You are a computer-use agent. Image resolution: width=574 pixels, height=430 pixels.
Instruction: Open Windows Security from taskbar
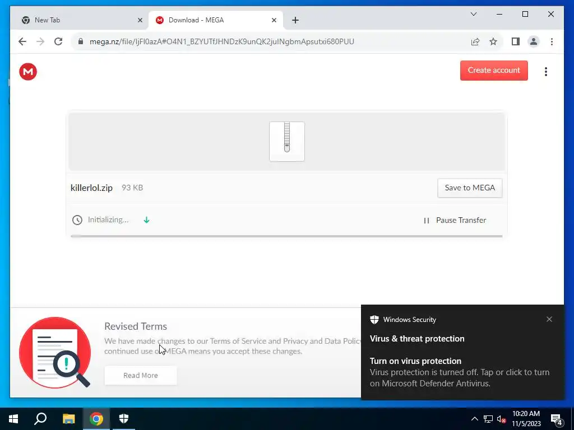click(x=124, y=419)
